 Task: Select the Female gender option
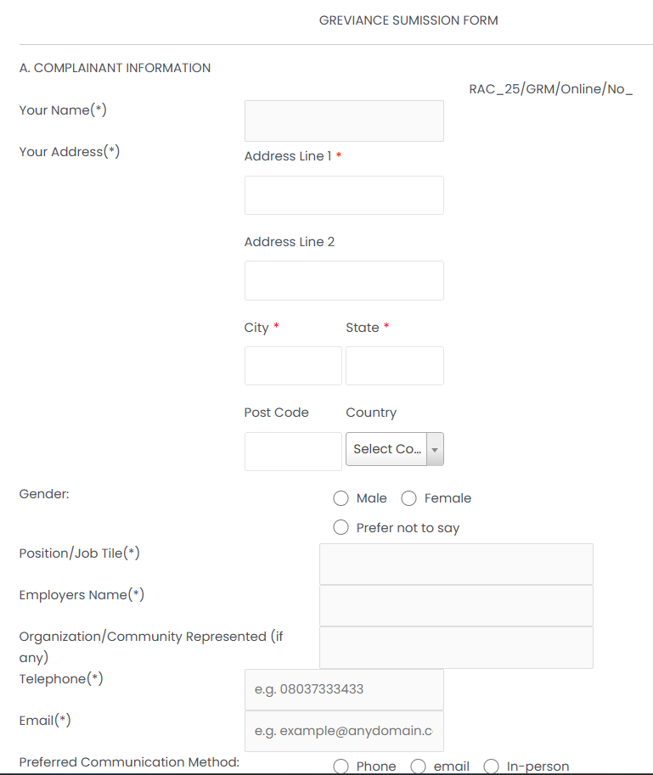(408, 498)
